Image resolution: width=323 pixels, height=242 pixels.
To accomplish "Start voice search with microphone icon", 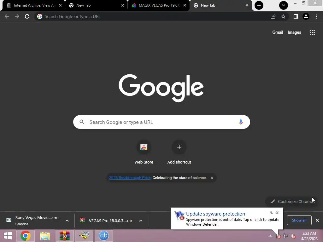I will (x=241, y=122).
